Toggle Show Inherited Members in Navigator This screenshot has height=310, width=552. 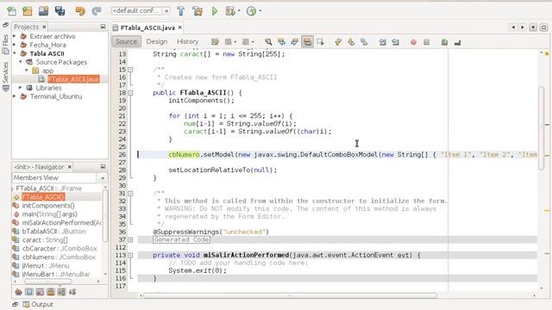(18, 292)
